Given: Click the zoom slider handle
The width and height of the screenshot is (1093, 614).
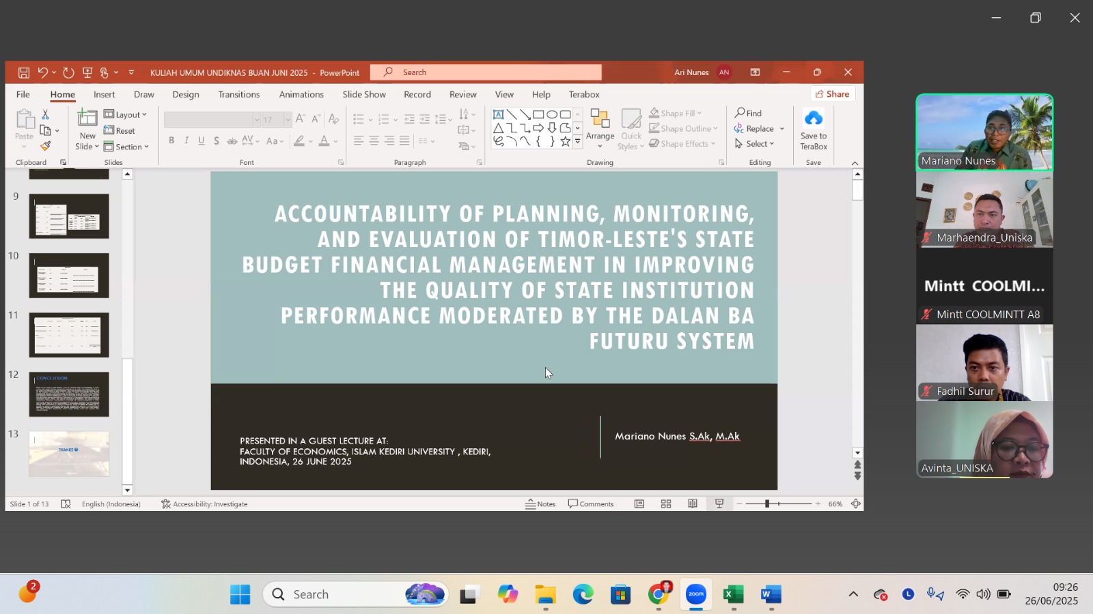Looking at the screenshot, I should (x=767, y=504).
